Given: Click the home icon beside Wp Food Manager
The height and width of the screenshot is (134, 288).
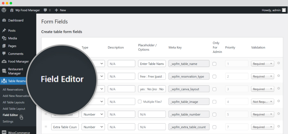Looking at the screenshot, I should pyautogui.click(x=12, y=10).
